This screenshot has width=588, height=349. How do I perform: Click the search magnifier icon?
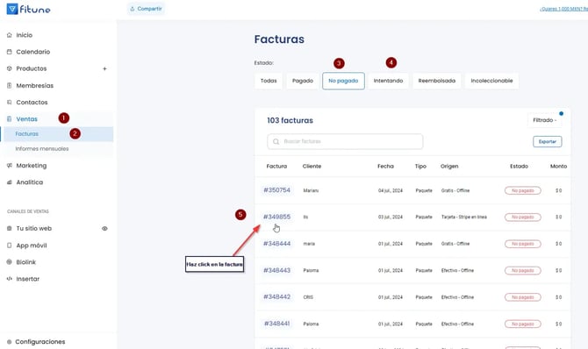276,142
